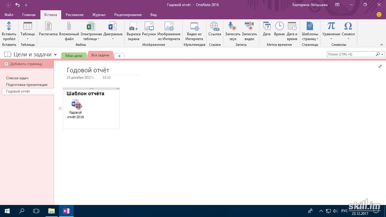Click Записать видео video recording icon
This screenshot has height=217, width=386.
click(x=249, y=26)
